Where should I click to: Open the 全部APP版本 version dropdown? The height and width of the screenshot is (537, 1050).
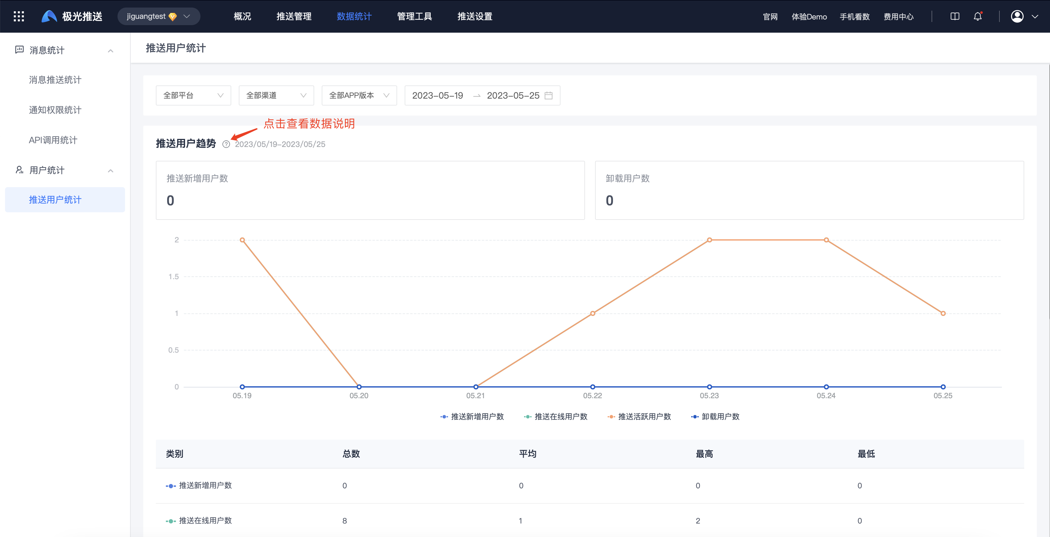(359, 95)
